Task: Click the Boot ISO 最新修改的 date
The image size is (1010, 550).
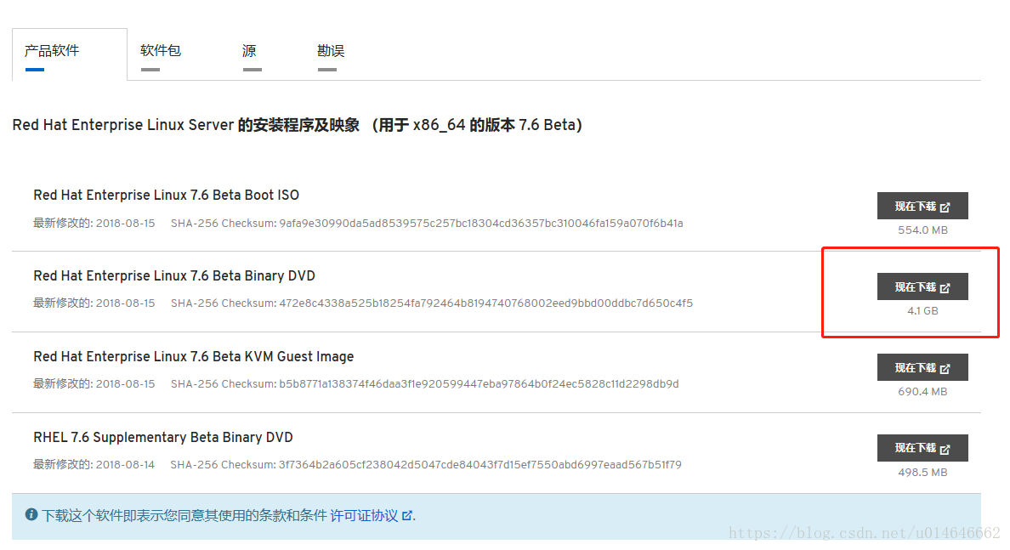Action: (x=94, y=224)
